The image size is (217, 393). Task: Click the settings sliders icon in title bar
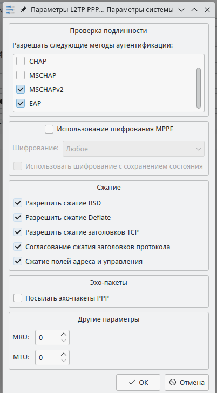click(x=10, y=10)
